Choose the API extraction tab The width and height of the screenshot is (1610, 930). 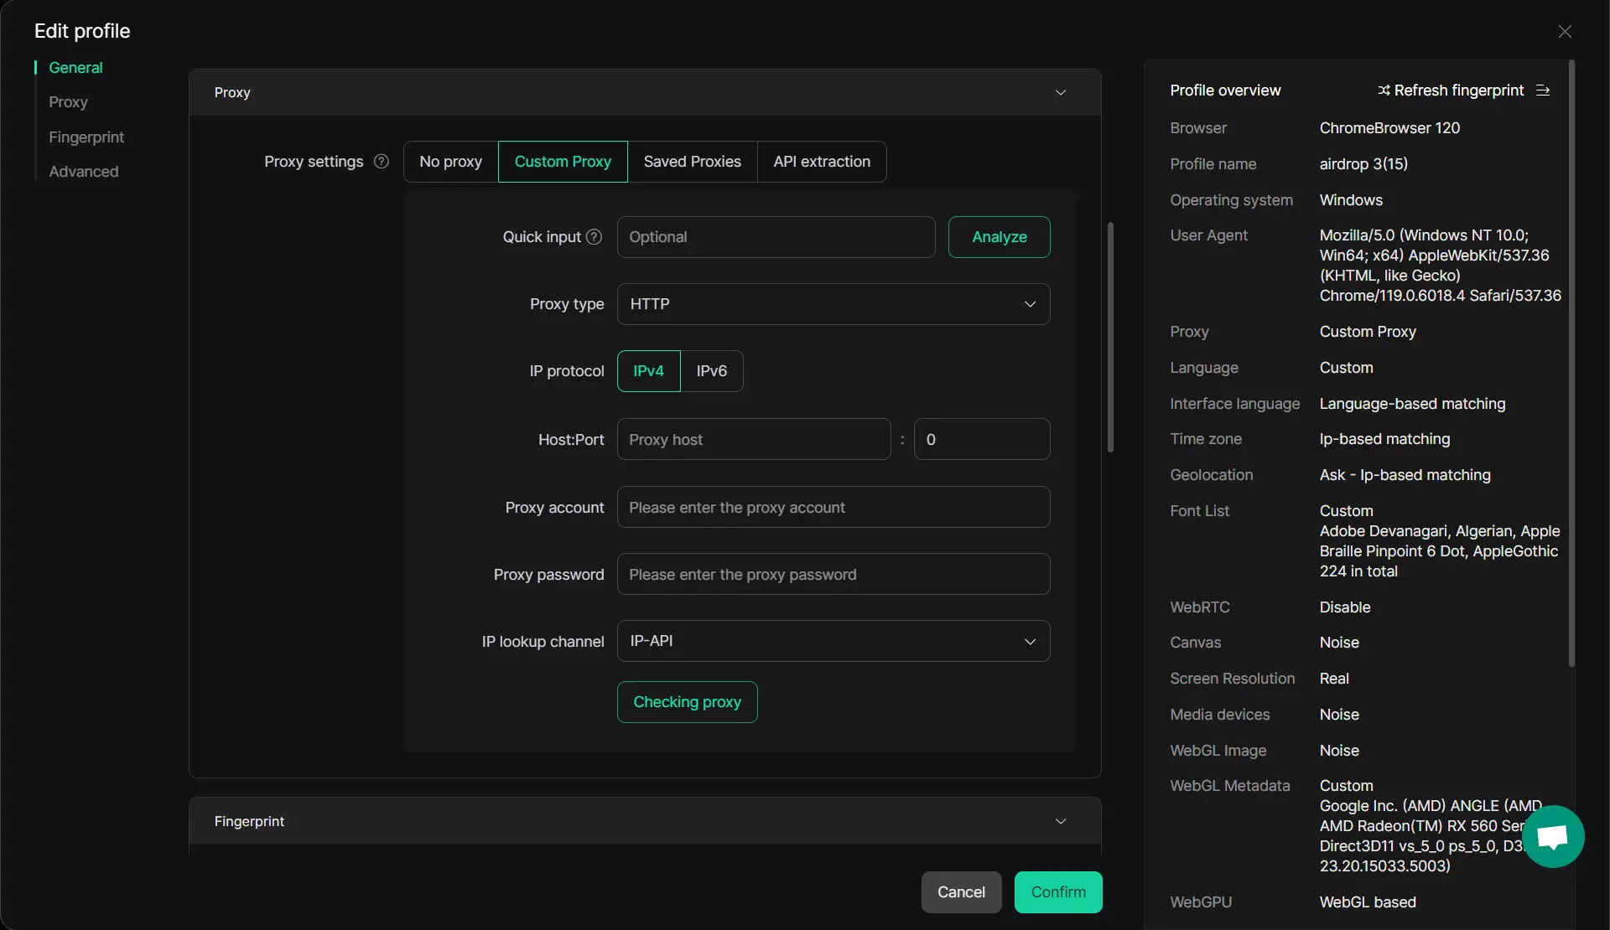click(821, 162)
